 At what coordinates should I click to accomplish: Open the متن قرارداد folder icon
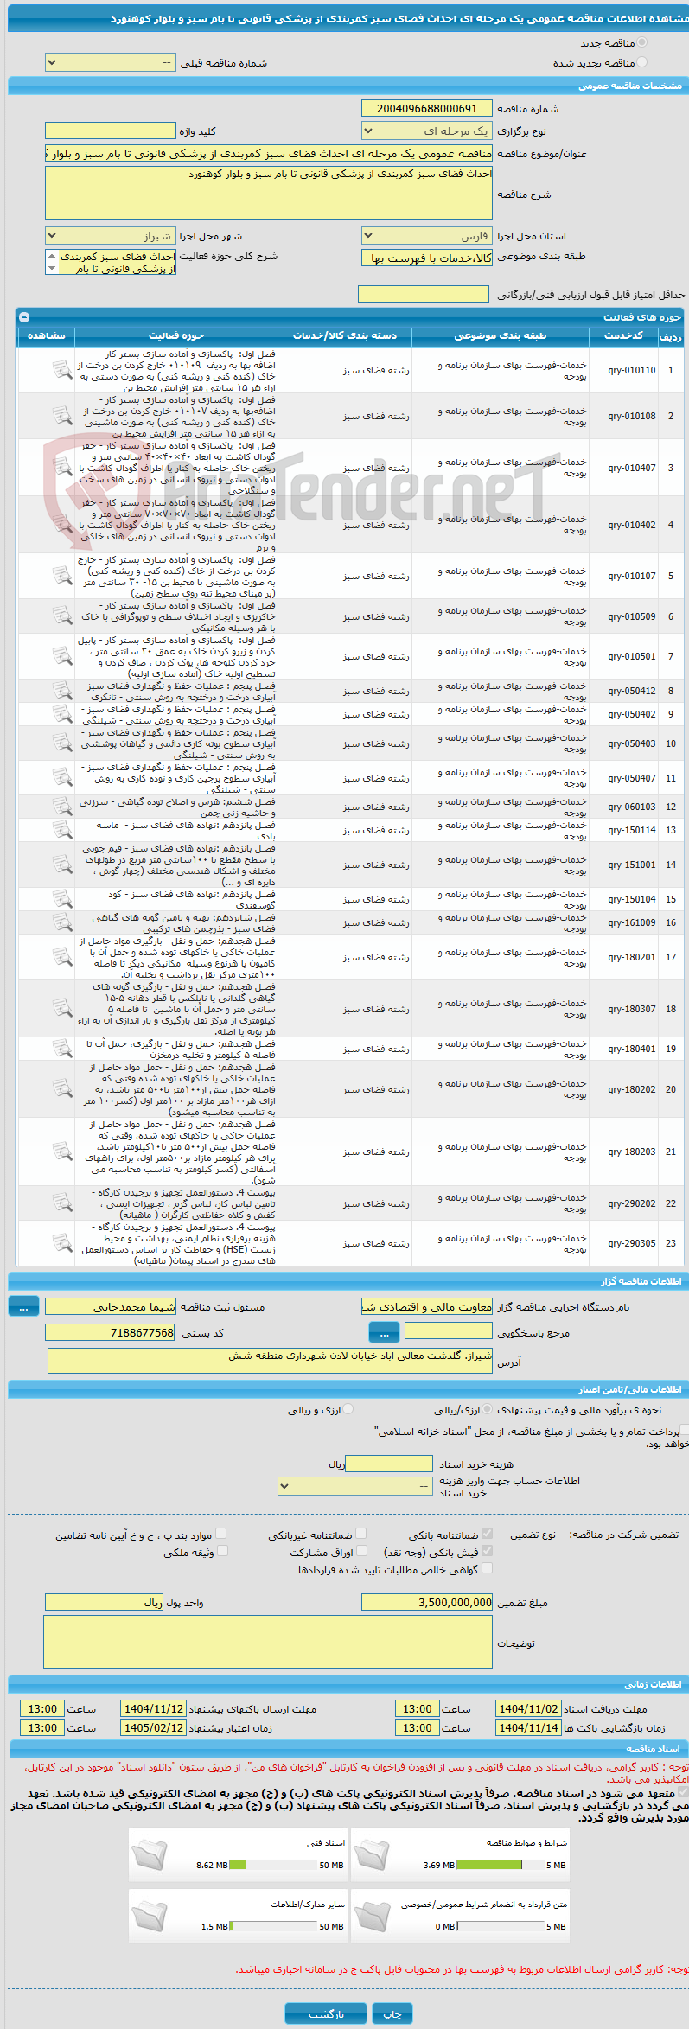click(x=372, y=1917)
